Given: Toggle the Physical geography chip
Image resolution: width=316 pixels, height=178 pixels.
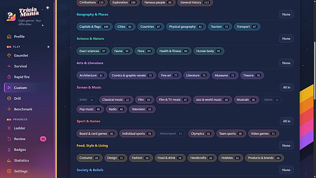Looking at the screenshot, I should pos(186,27).
